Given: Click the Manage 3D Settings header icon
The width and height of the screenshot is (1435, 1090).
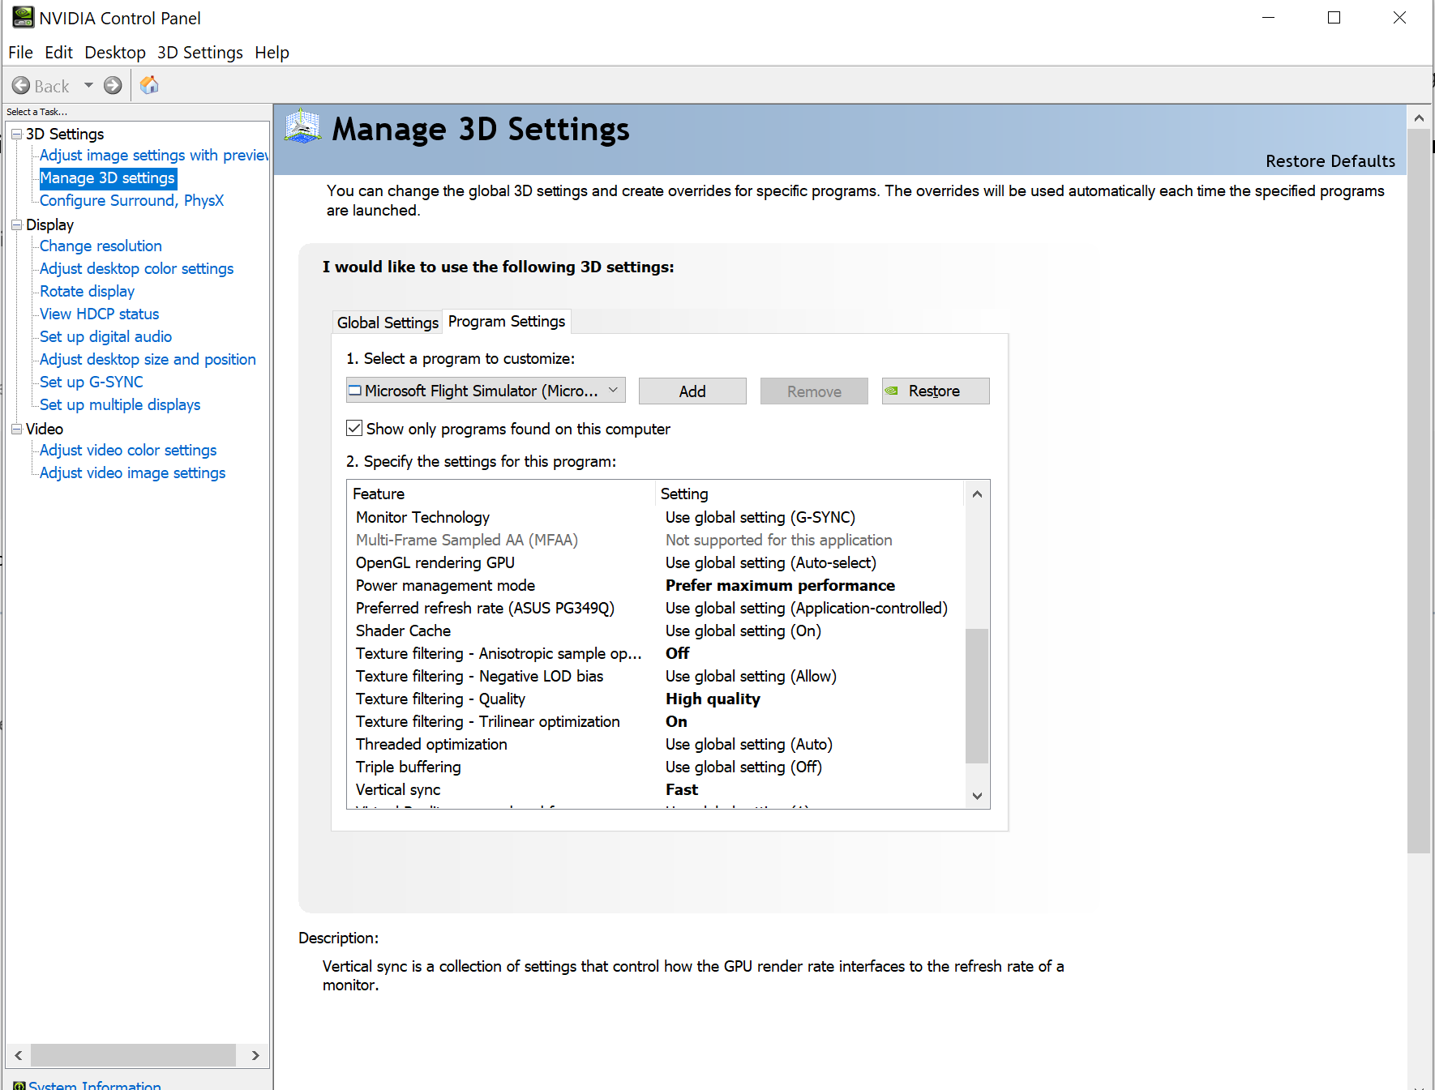Looking at the screenshot, I should [x=303, y=127].
